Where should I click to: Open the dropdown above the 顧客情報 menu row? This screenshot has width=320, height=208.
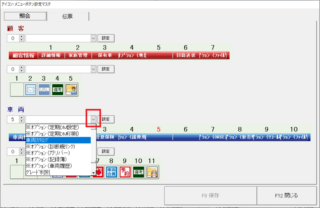[93, 38]
